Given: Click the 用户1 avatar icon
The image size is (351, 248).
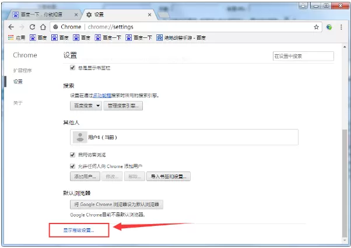Looking at the screenshot, I should tap(80, 137).
